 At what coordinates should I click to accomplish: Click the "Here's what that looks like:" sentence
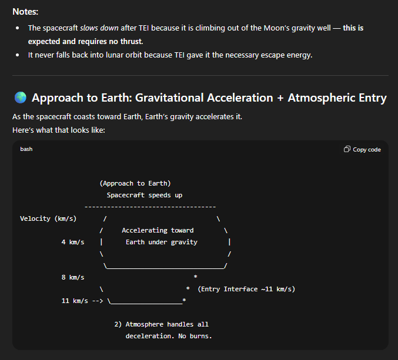[x=59, y=129]
